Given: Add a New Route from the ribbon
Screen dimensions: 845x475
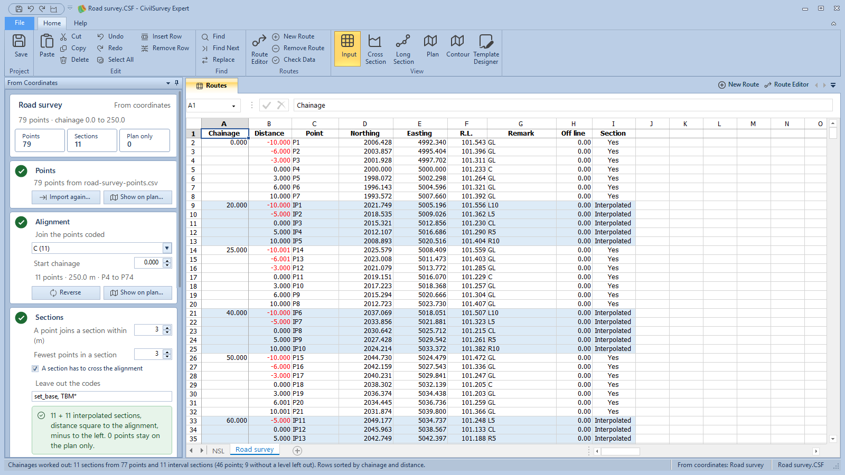Looking at the screenshot, I should 294,36.
